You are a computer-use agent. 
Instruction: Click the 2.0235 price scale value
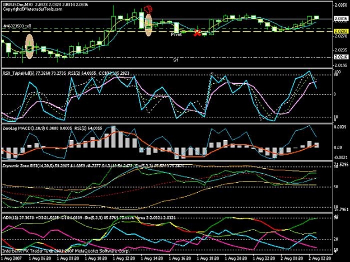(341, 50)
